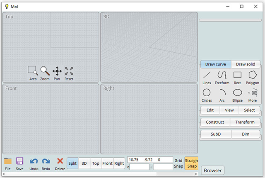Disable Straight Snap toggle
This screenshot has width=265, height=178.
tap(191, 163)
